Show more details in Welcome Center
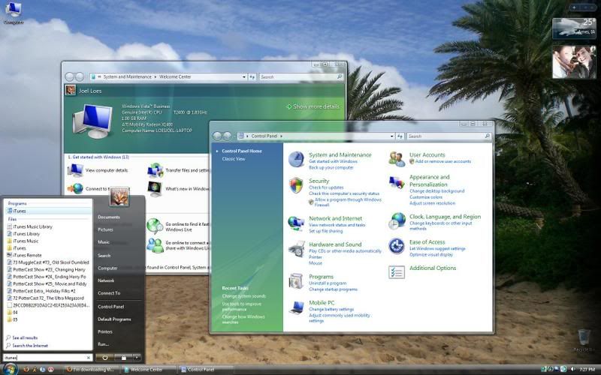This screenshot has height=375, width=601. click(313, 106)
